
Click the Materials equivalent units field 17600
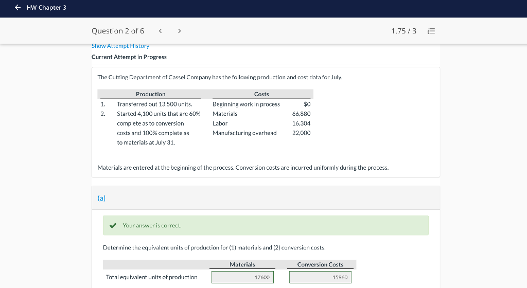[x=242, y=277]
